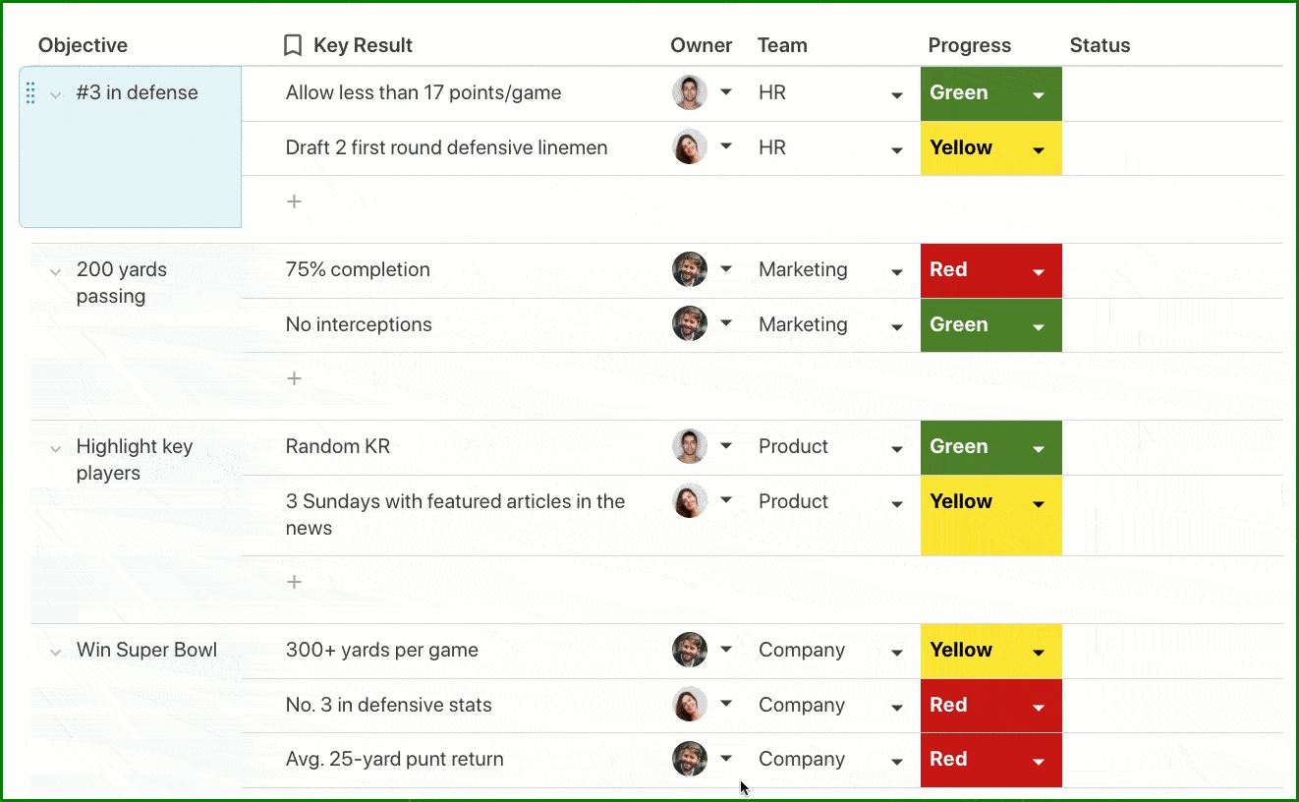The width and height of the screenshot is (1299, 802).
Task: Click the Progress column header
Action: 969,45
